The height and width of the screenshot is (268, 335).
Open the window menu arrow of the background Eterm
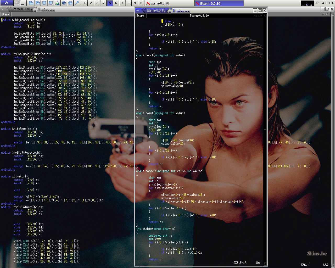tap(3, 9)
